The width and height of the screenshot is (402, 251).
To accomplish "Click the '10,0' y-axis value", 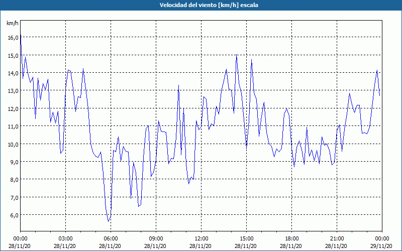I will tap(13, 144).
